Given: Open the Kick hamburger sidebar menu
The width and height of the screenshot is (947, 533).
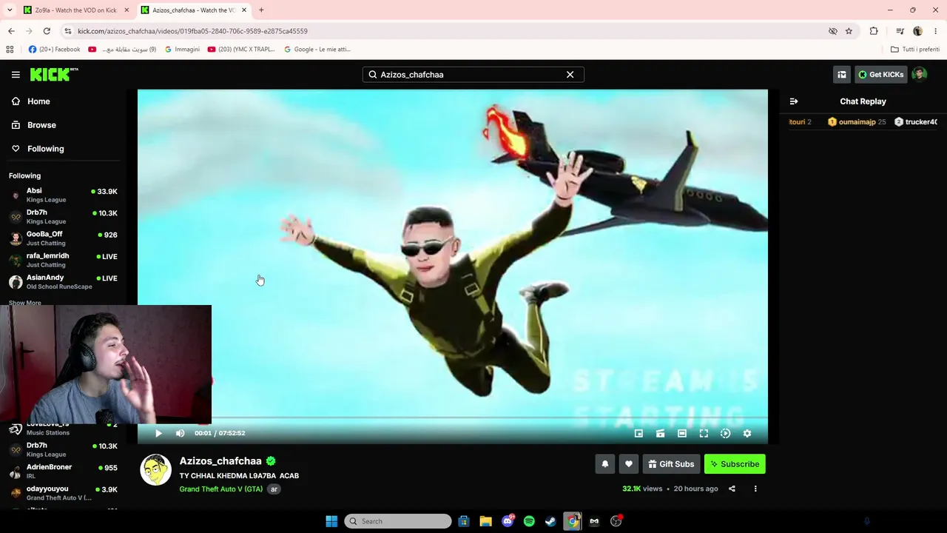Looking at the screenshot, I should [x=16, y=74].
